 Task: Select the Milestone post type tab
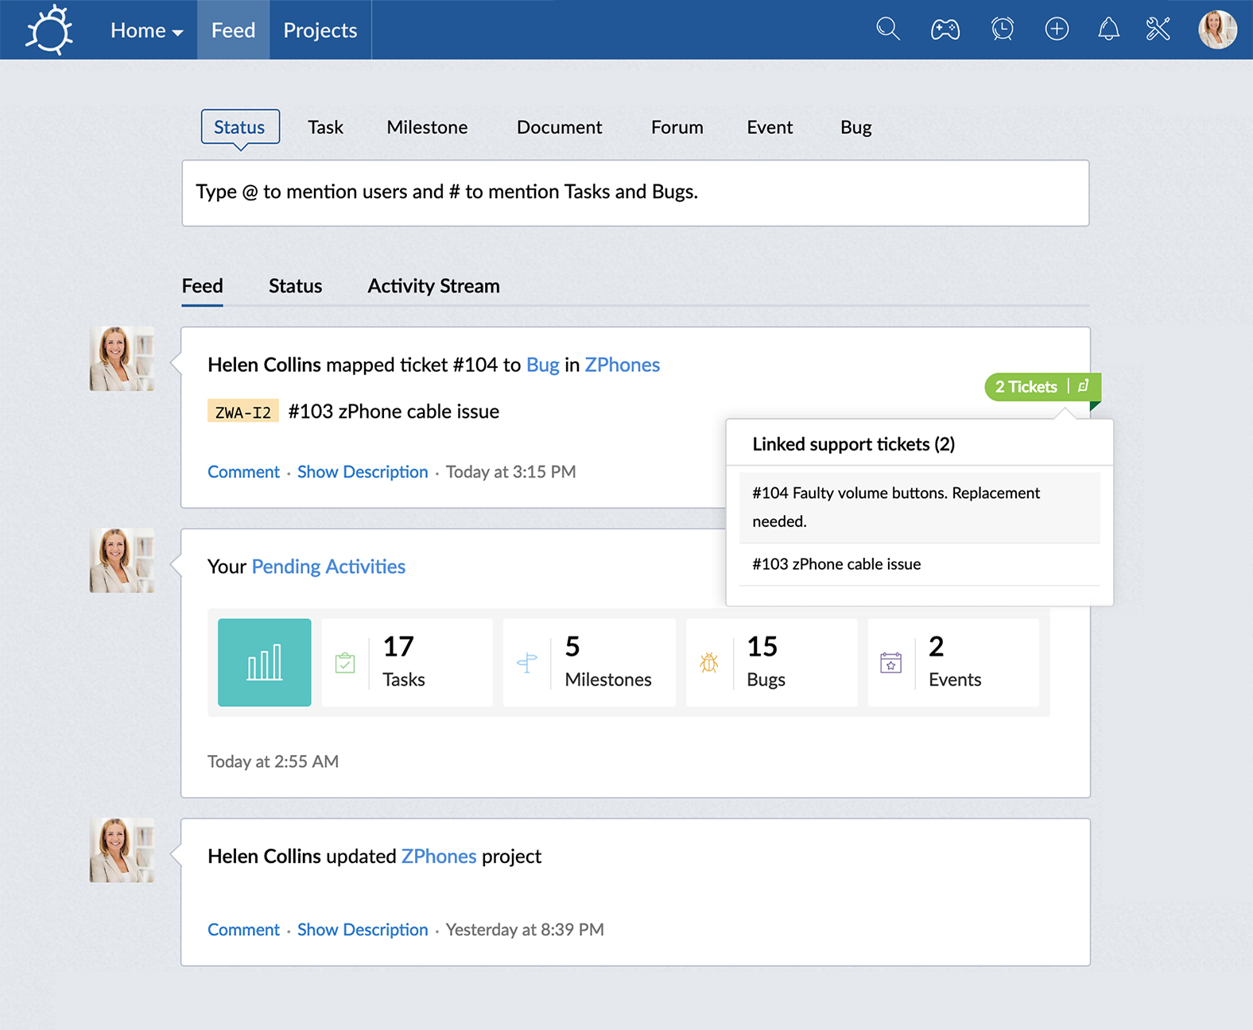tap(427, 127)
